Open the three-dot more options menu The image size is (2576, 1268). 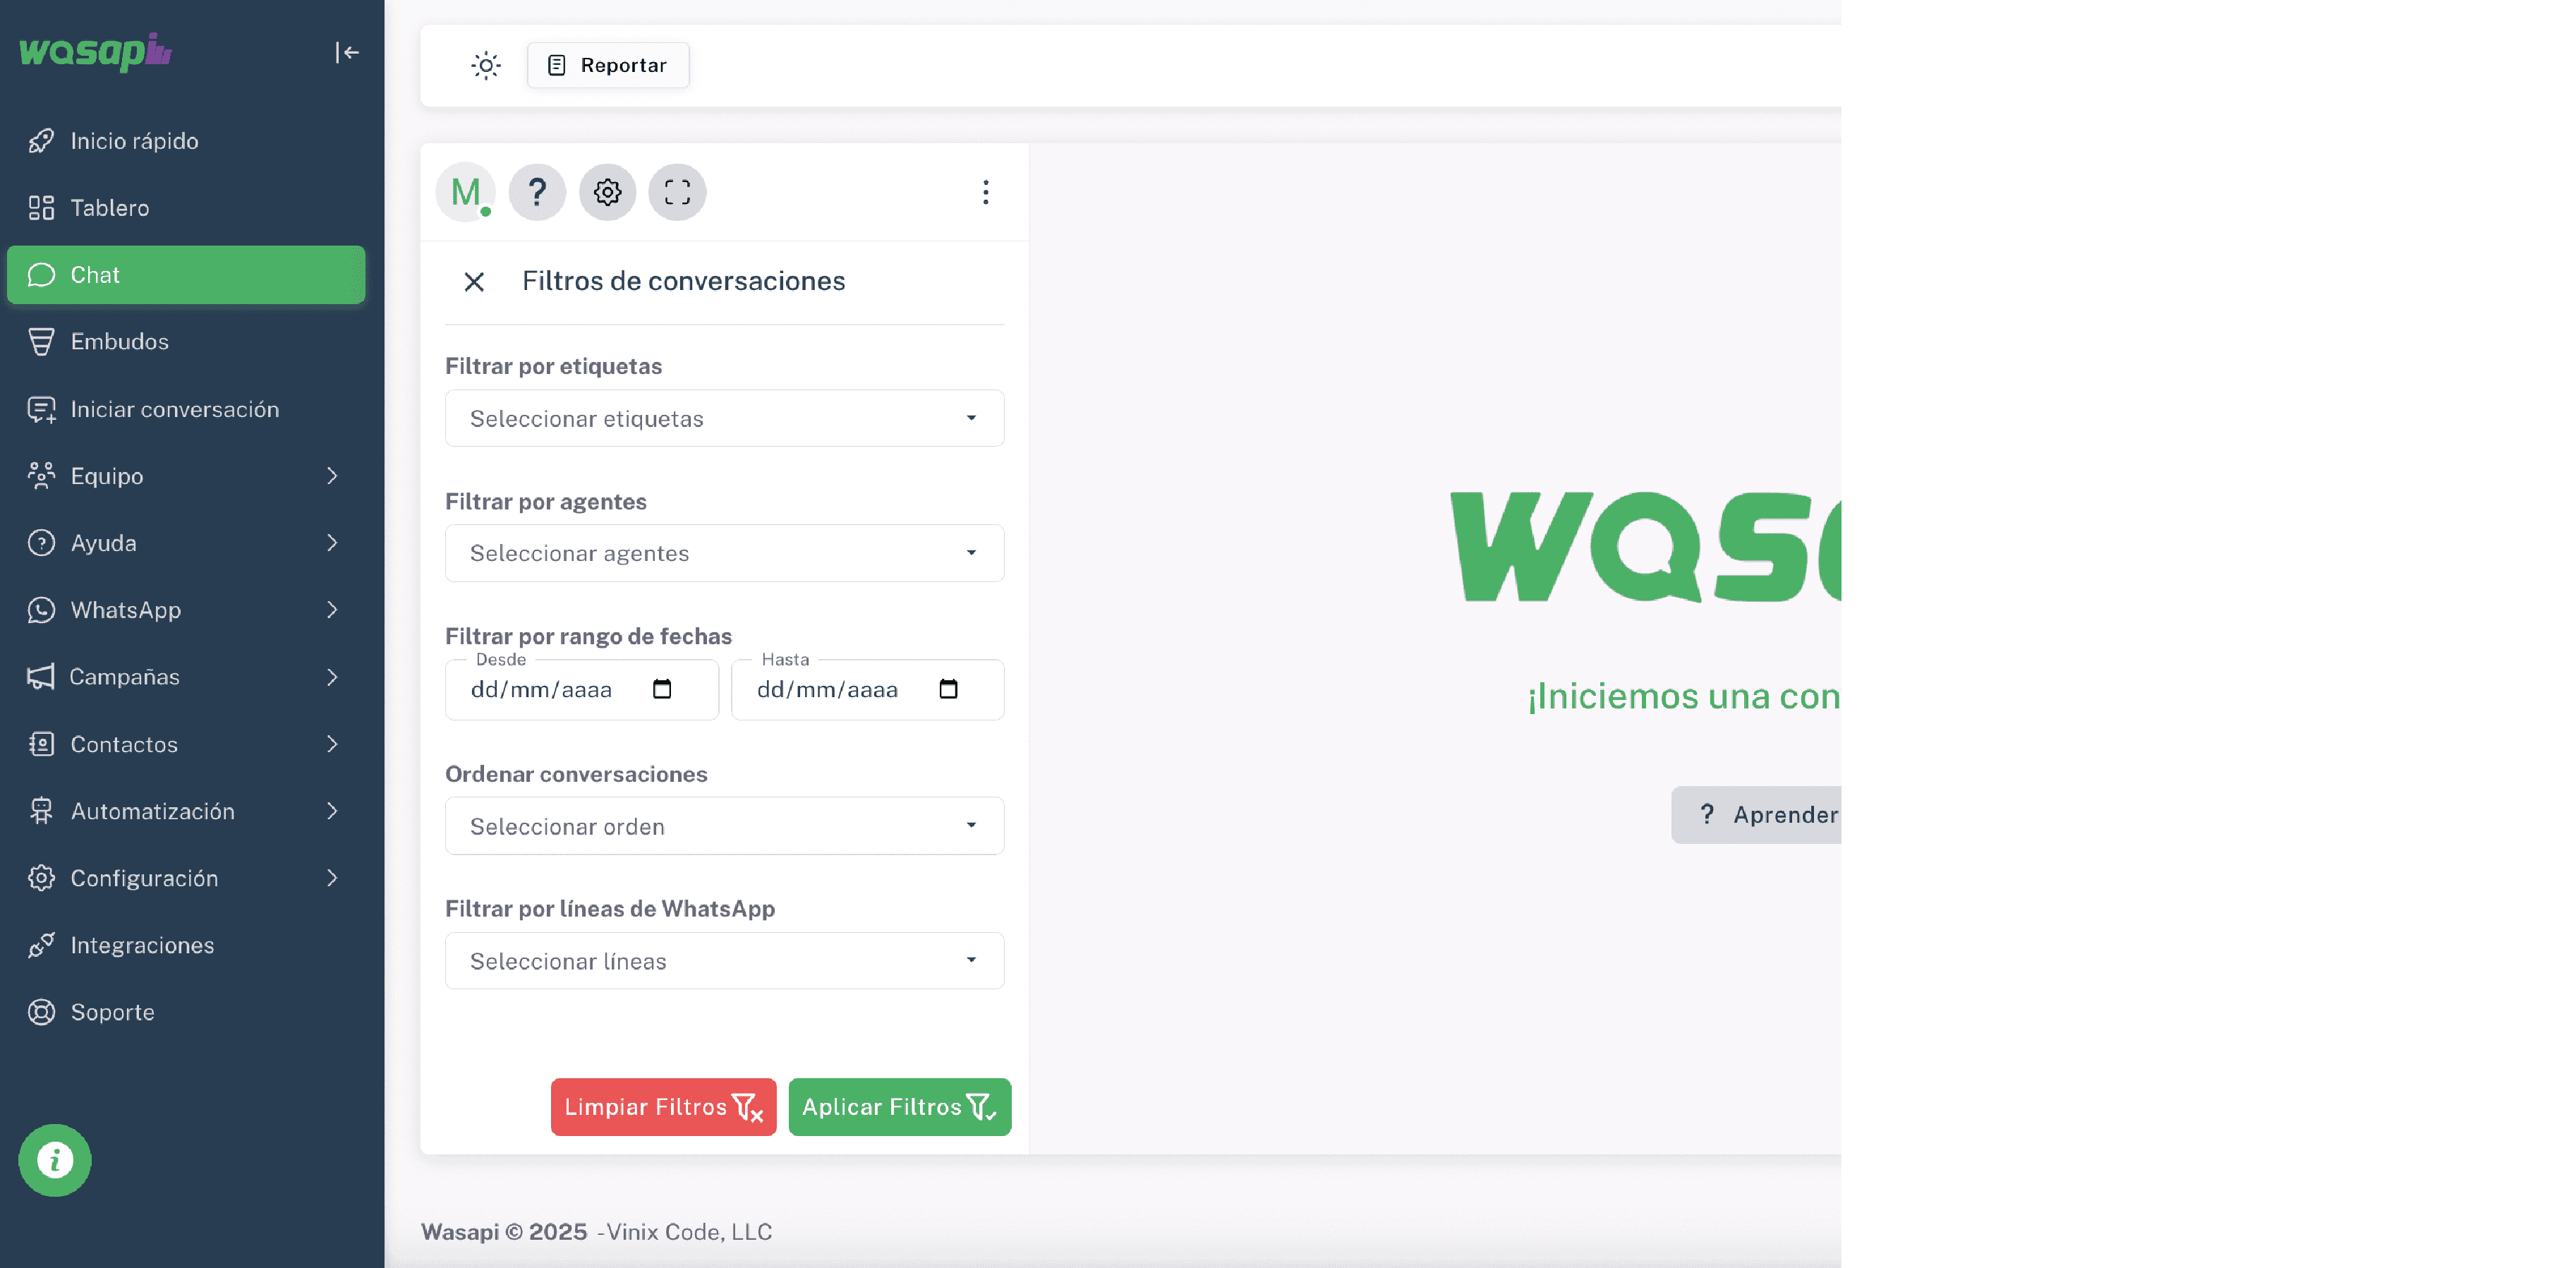(986, 192)
